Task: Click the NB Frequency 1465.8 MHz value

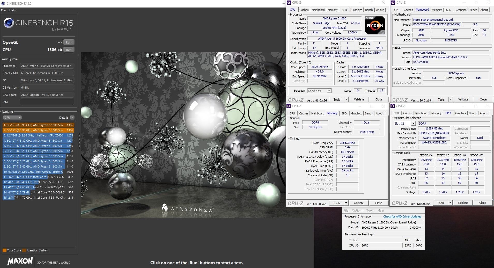Action: (x=367, y=132)
